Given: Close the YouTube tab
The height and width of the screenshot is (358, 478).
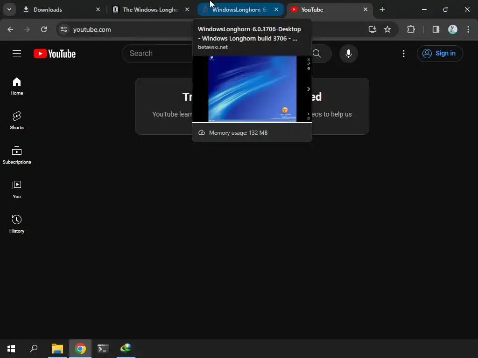Looking at the screenshot, I should tap(365, 9).
